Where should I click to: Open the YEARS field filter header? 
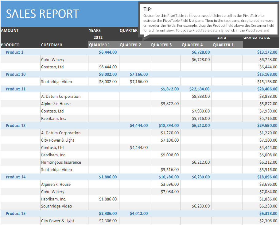click(x=95, y=30)
